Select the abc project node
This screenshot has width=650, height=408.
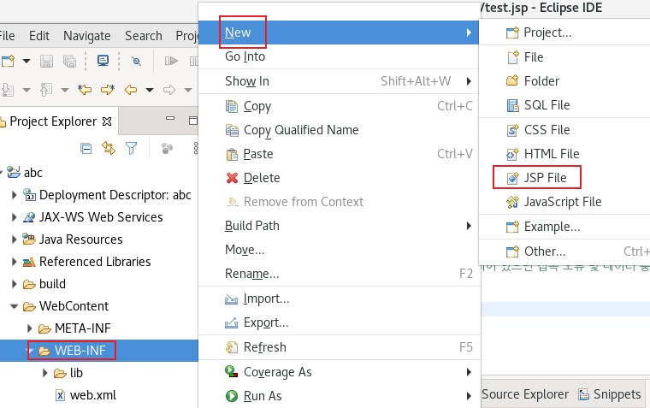tap(32, 173)
